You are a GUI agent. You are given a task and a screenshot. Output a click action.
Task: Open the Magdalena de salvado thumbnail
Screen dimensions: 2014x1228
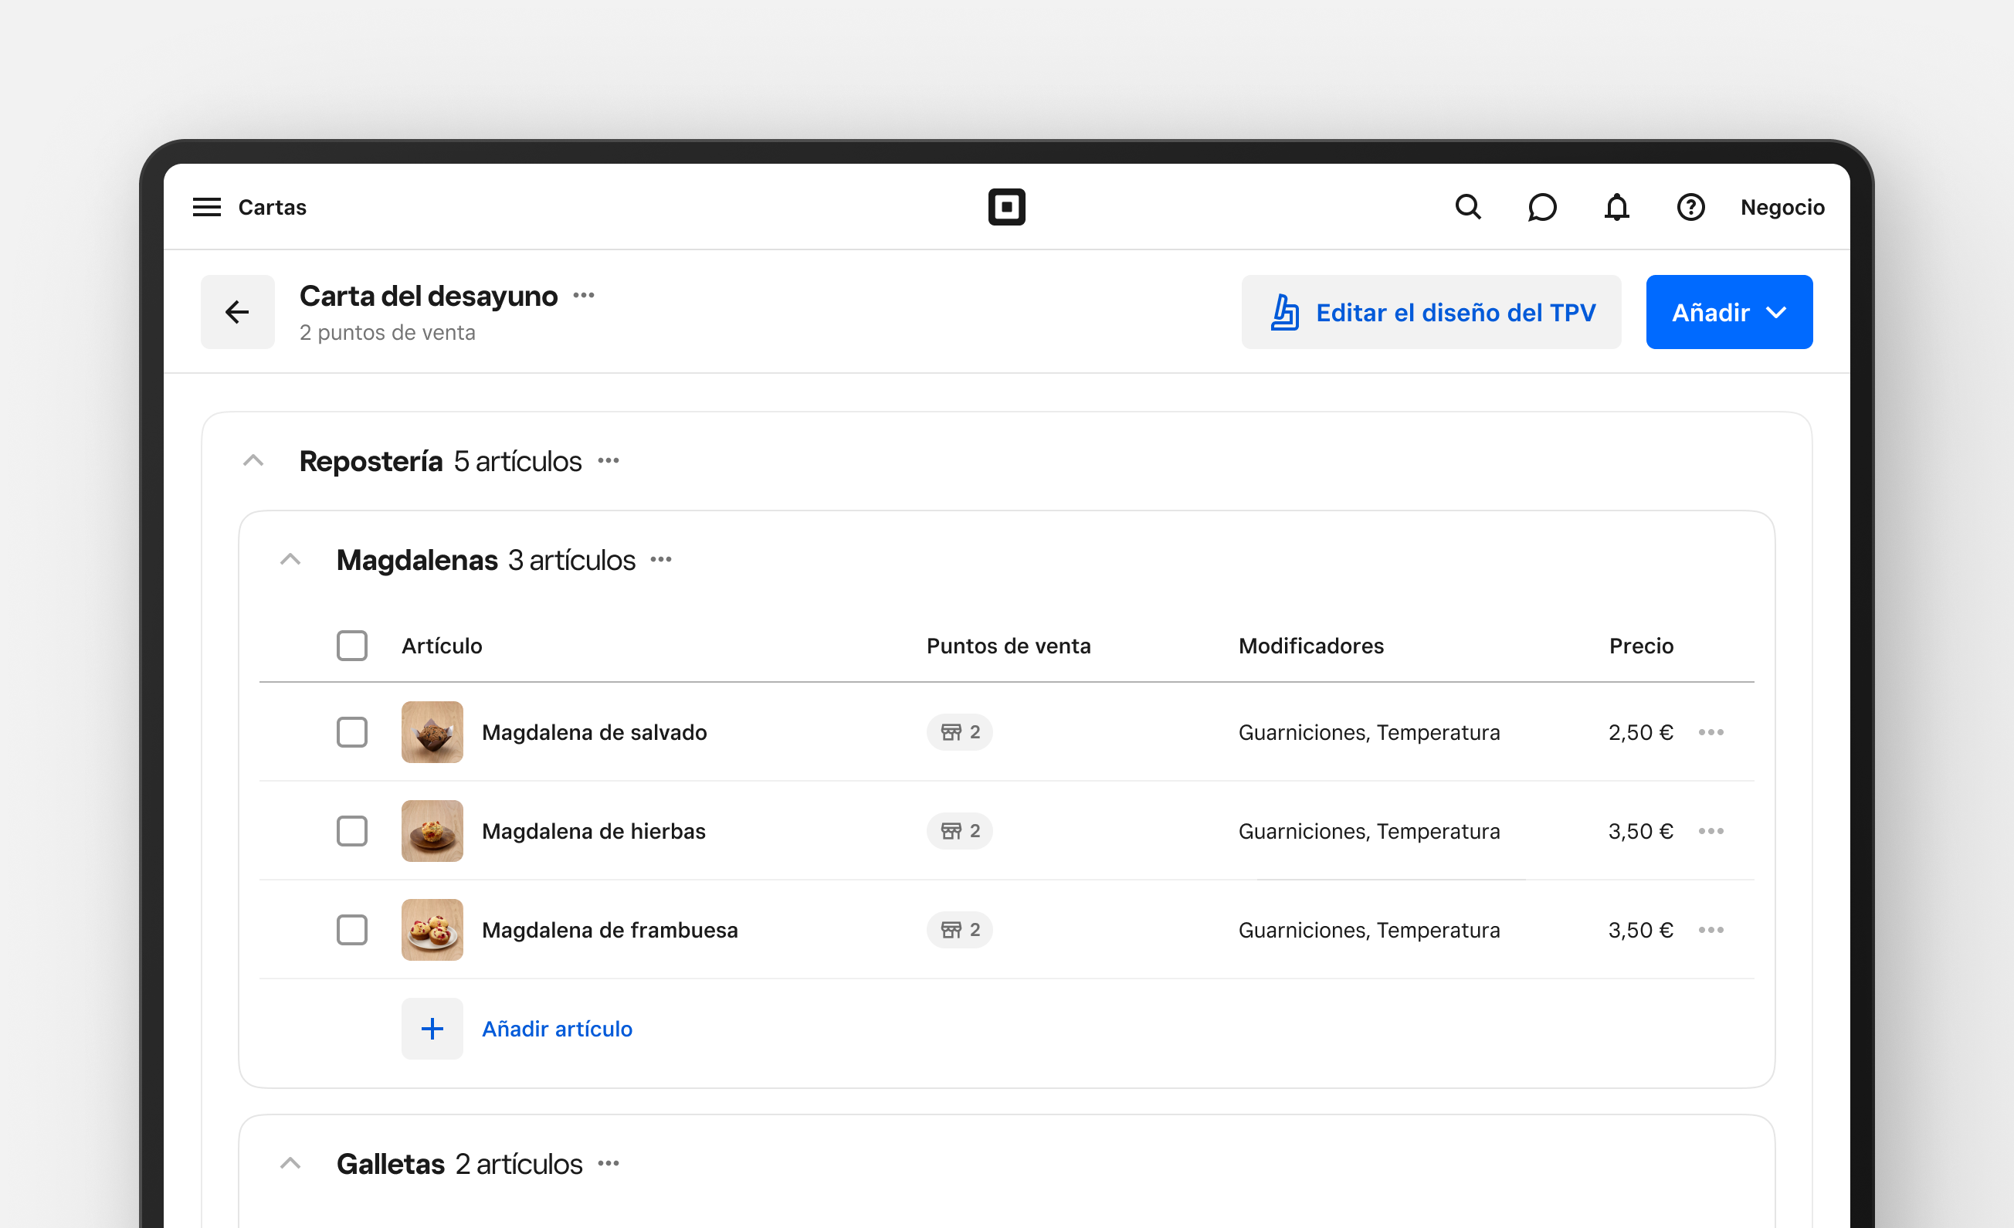(x=432, y=732)
